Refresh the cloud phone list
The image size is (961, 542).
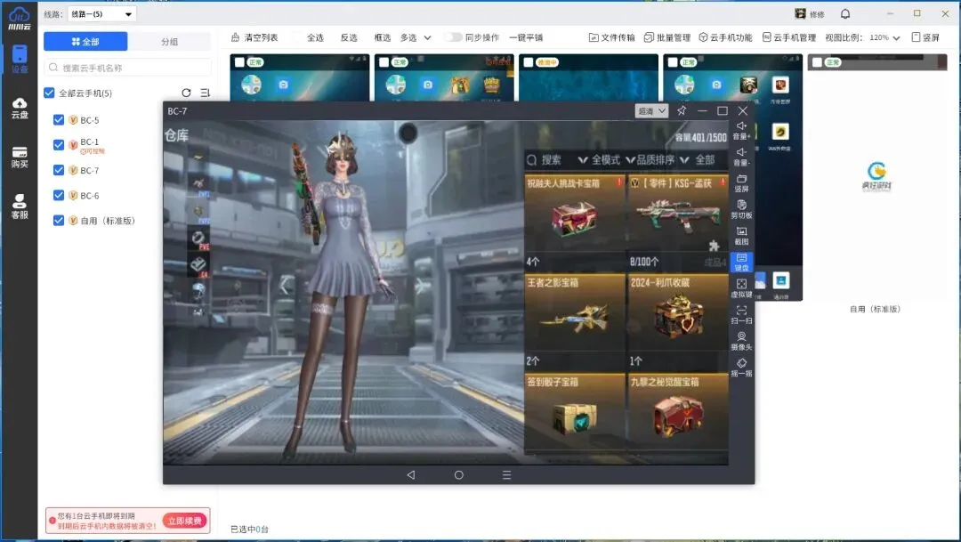click(186, 93)
